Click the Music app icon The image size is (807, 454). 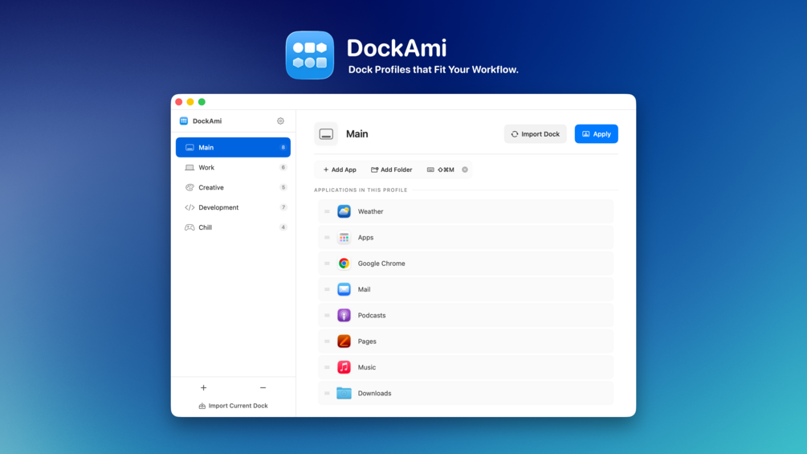click(x=344, y=367)
